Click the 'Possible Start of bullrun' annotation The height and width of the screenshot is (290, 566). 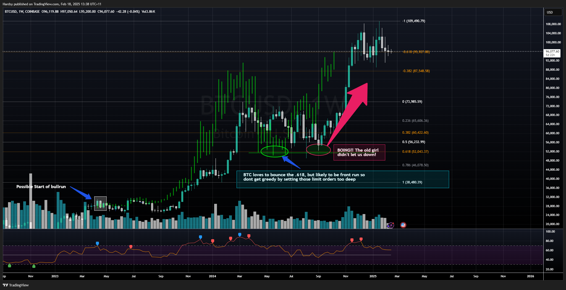pos(41,187)
